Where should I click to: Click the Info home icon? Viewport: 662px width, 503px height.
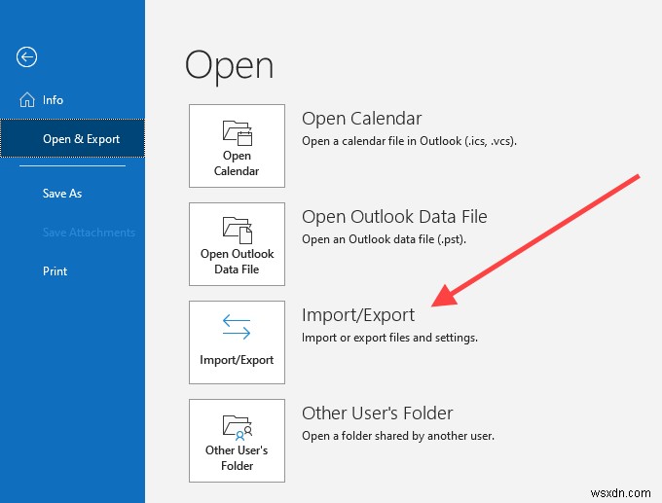coord(27,99)
